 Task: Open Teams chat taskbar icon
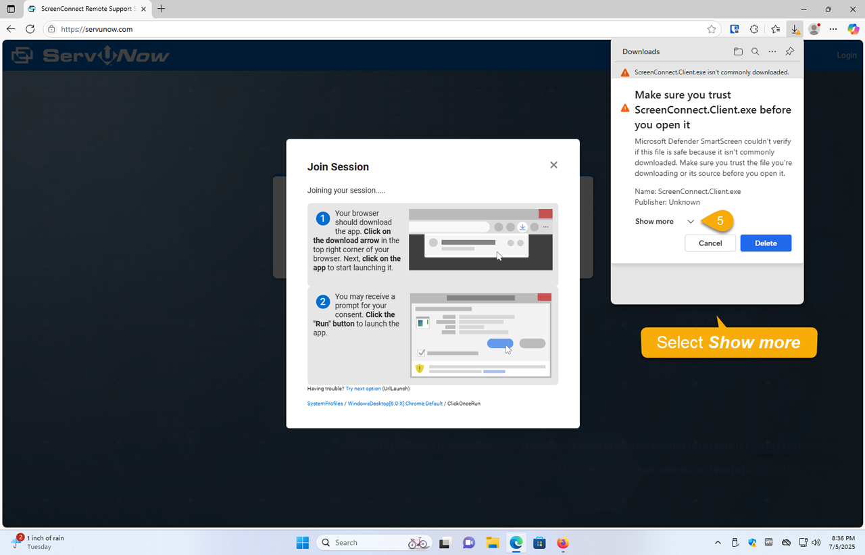point(468,543)
